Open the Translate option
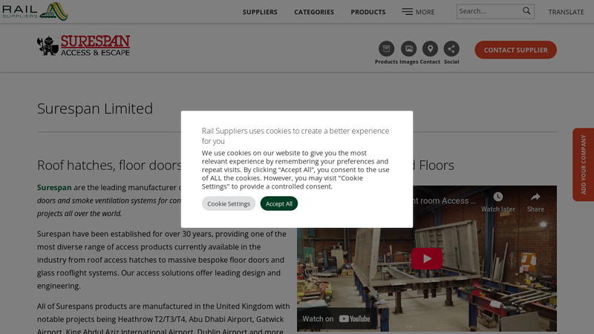The width and height of the screenshot is (594, 334). tap(566, 12)
